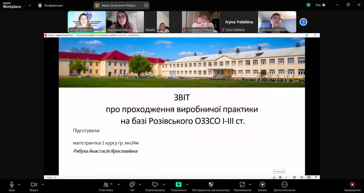Click the green encryption shield icon
The image size is (364, 193).
(309, 5)
